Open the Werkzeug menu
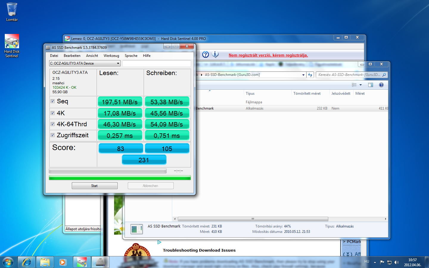 111,56
